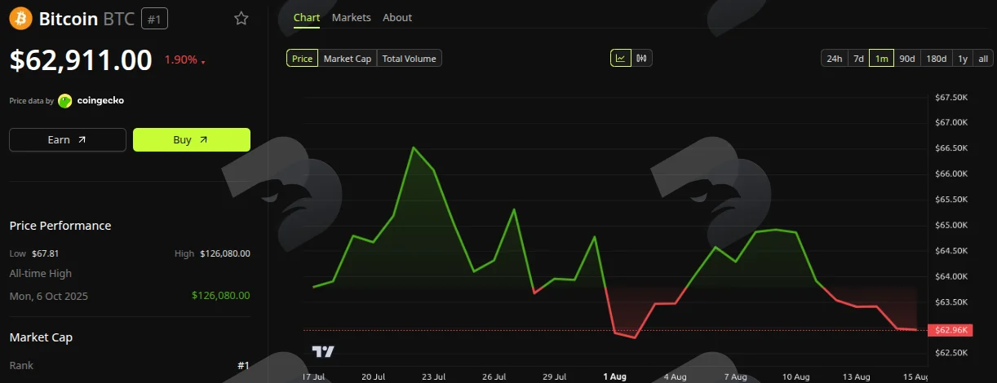Set chart range to 7d
This screenshot has height=383, width=997.
(858, 58)
